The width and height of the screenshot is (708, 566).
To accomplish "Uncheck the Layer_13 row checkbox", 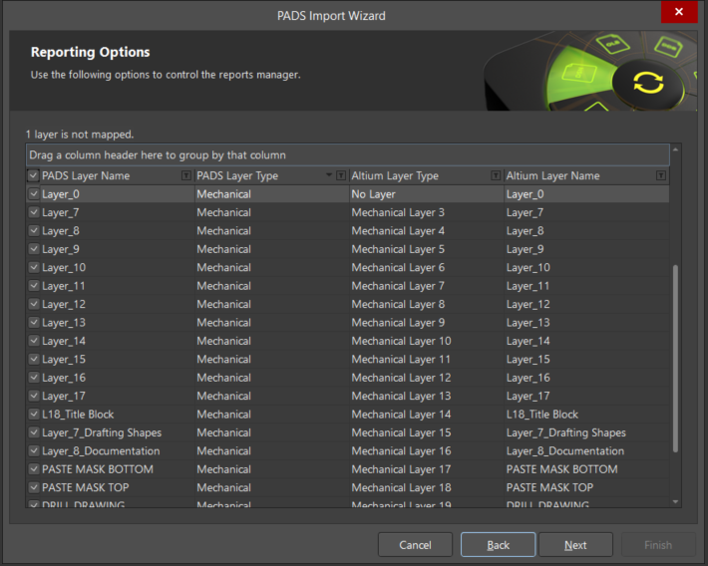I will click(x=34, y=322).
